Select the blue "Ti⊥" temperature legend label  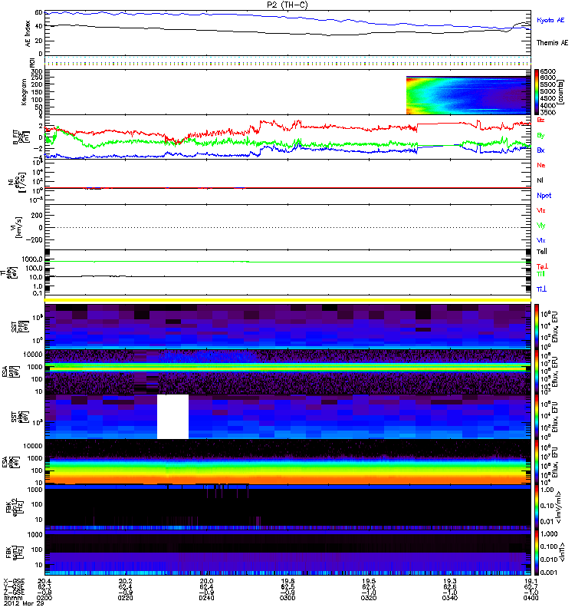coord(541,289)
